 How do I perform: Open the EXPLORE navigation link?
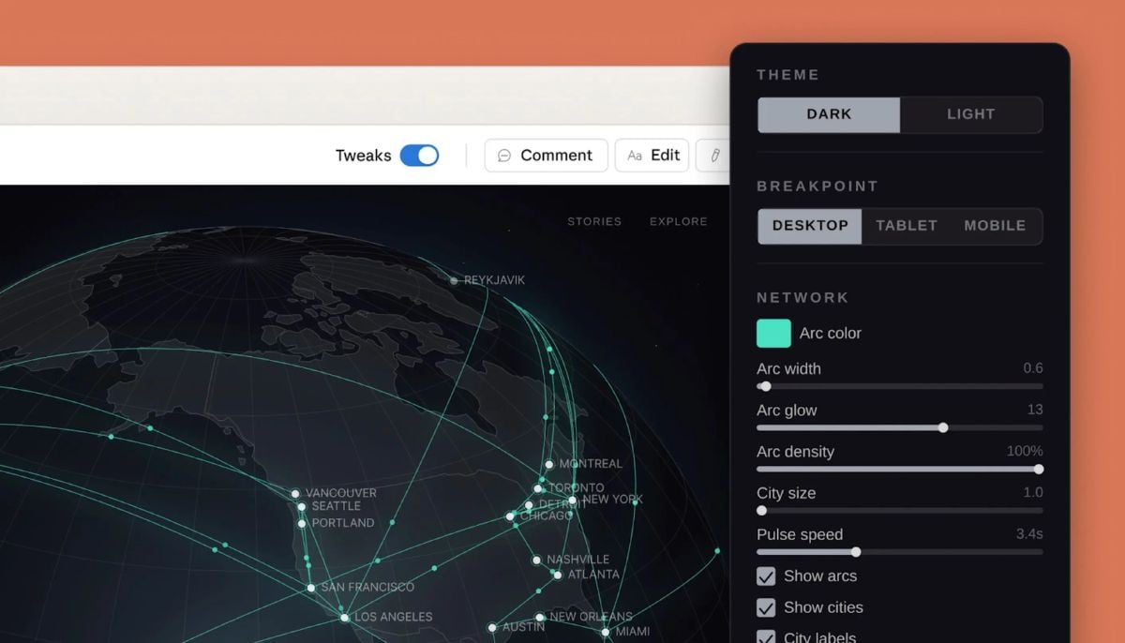678,221
